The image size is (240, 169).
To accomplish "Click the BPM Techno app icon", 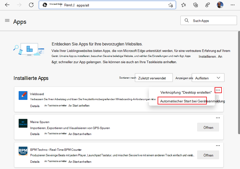I will point(23,151).
